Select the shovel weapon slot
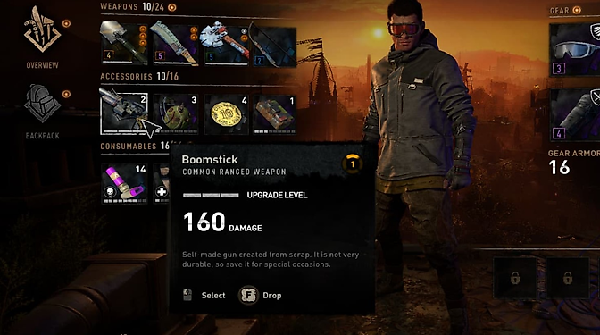 [124, 43]
